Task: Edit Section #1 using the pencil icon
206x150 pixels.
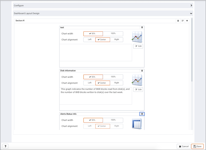Action: click(x=183, y=21)
